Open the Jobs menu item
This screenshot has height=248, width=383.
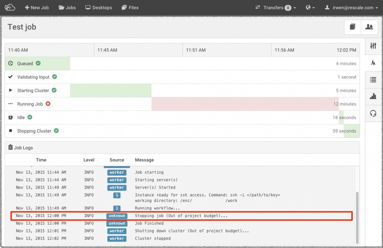pos(67,7)
